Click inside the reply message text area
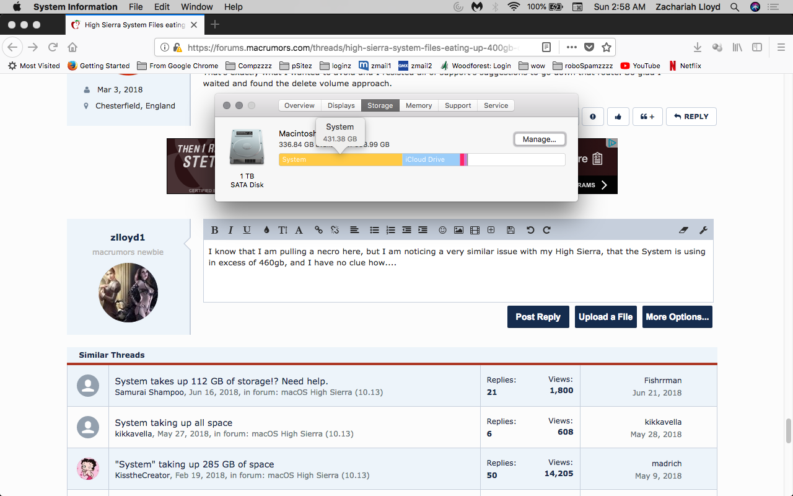This screenshot has height=496, width=793. point(458,272)
